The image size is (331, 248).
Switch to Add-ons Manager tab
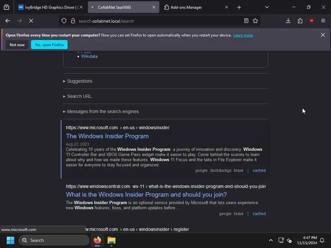click(196, 7)
